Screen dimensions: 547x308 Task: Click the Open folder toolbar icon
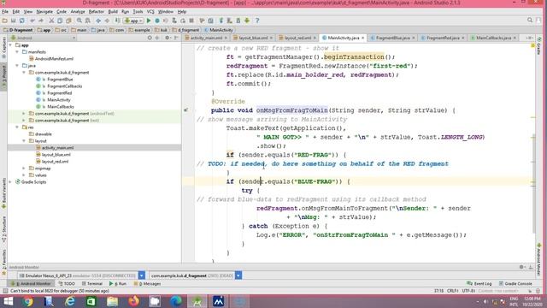click(5, 21)
